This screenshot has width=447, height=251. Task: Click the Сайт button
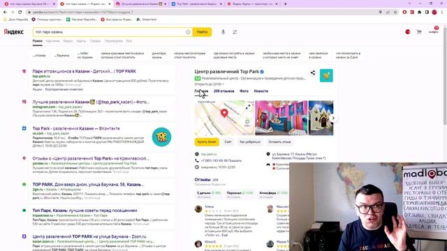point(228,142)
